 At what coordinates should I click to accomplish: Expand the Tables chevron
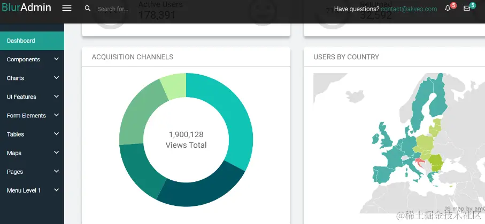pos(56,134)
